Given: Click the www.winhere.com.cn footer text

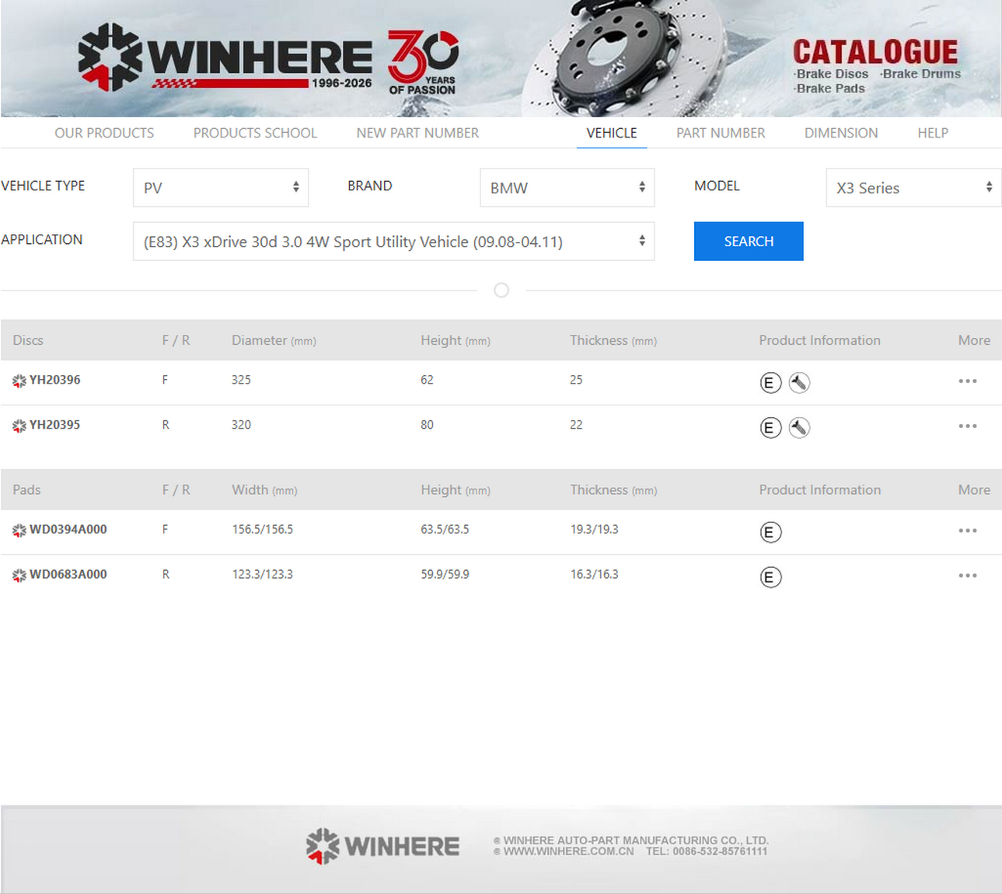Looking at the screenshot, I should coord(568,851).
